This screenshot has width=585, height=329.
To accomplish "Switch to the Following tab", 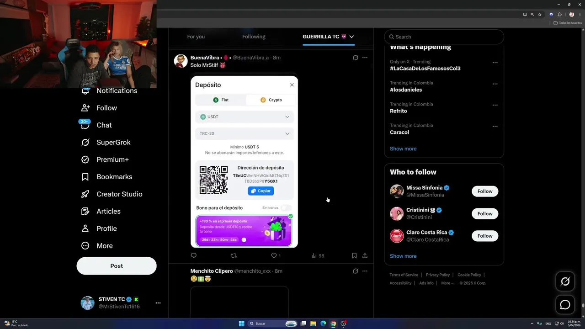I will tap(254, 37).
